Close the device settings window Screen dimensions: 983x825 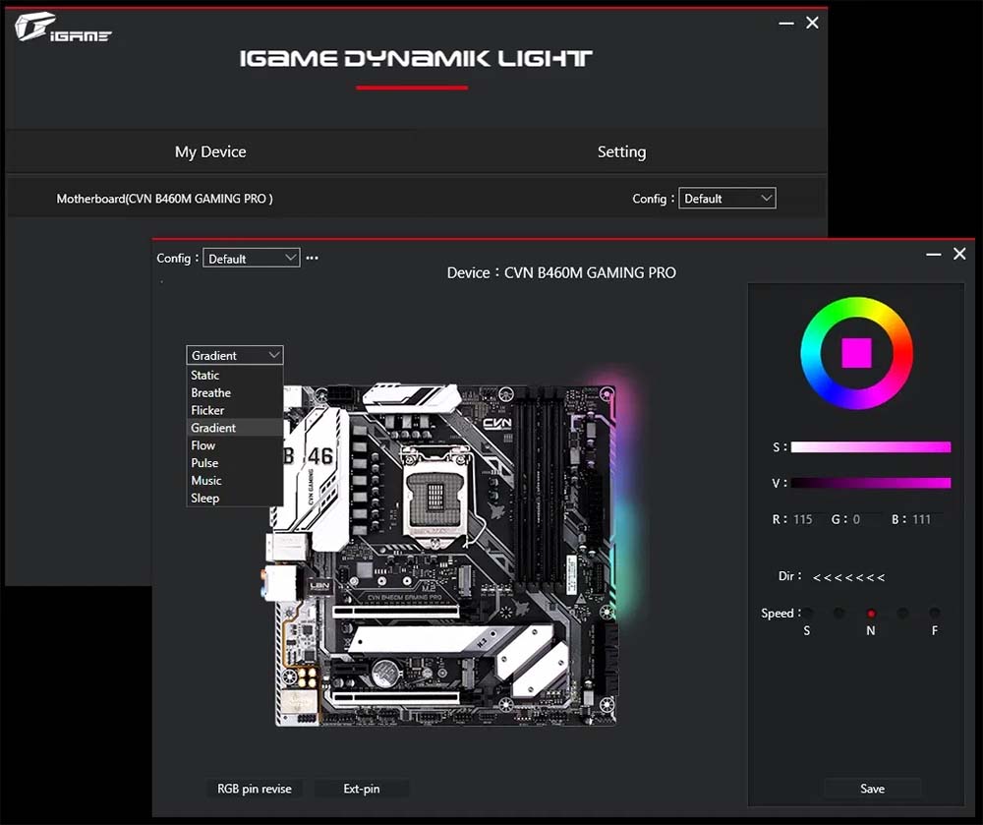[959, 254]
